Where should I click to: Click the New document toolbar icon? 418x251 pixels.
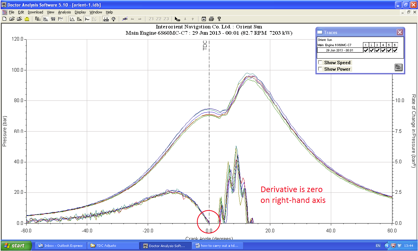pos(4,19)
